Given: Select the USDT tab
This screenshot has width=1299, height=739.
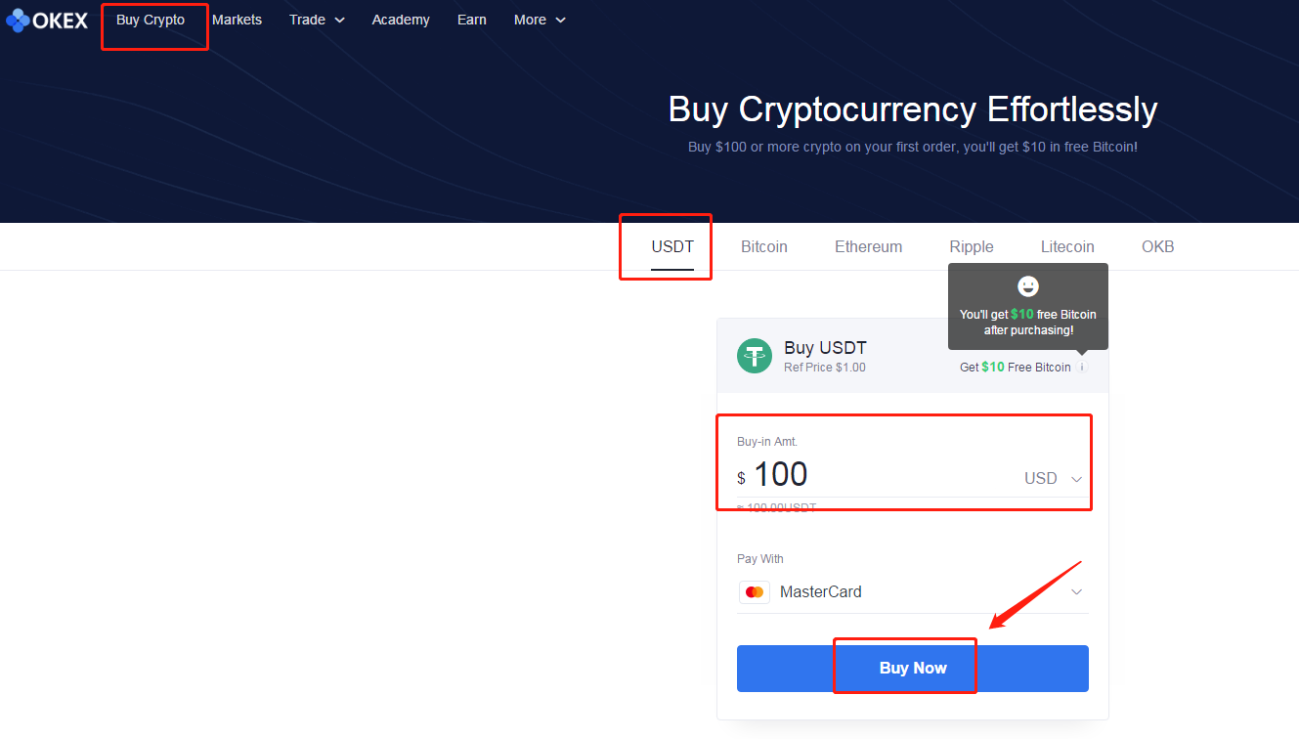Looking at the screenshot, I should pyautogui.click(x=672, y=246).
